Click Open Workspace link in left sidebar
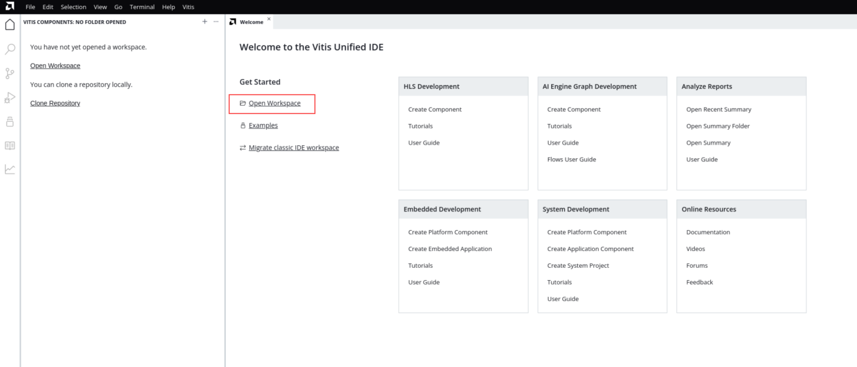This screenshot has height=367, width=857. pyautogui.click(x=55, y=65)
